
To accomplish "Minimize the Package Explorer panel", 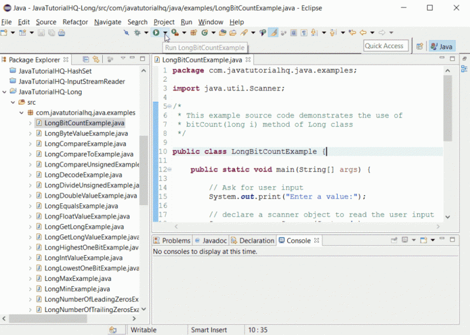I will (x=132, y=58).
